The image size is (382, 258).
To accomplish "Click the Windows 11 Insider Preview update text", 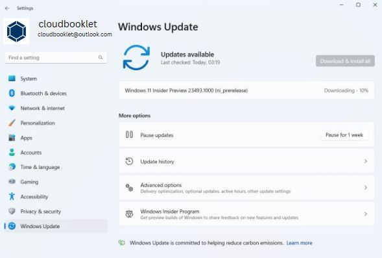I will [x=186, y=90].
